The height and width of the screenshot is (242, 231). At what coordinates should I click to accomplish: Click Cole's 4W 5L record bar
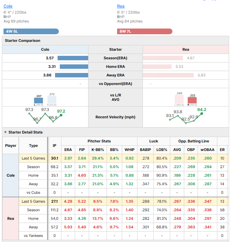(31, 31)
